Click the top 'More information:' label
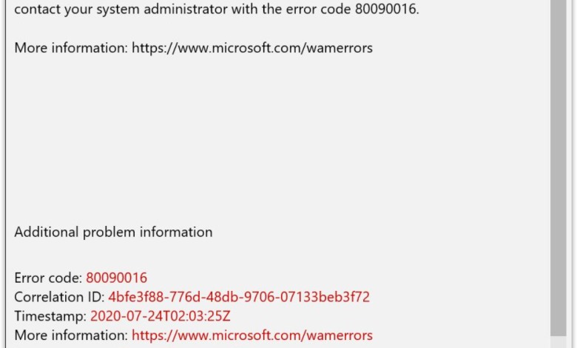The width and height of the screenshot is (577, 348). point(71,48)
